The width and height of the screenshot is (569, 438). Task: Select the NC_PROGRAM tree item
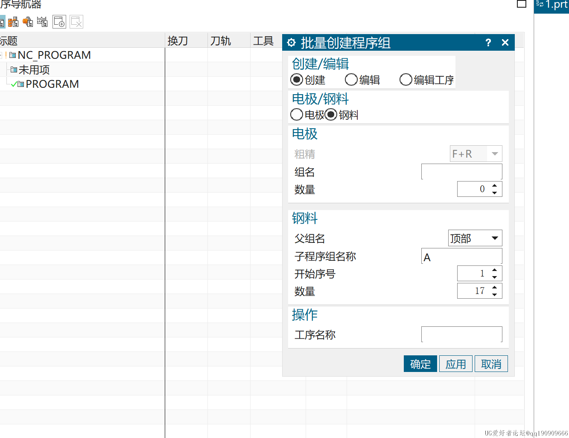(x=54, y=55)
